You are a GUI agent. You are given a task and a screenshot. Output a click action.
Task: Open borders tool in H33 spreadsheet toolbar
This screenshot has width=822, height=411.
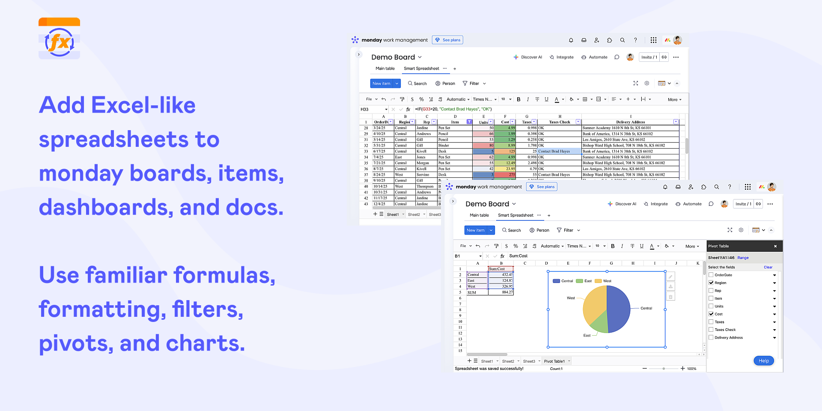tap(585, 99)
